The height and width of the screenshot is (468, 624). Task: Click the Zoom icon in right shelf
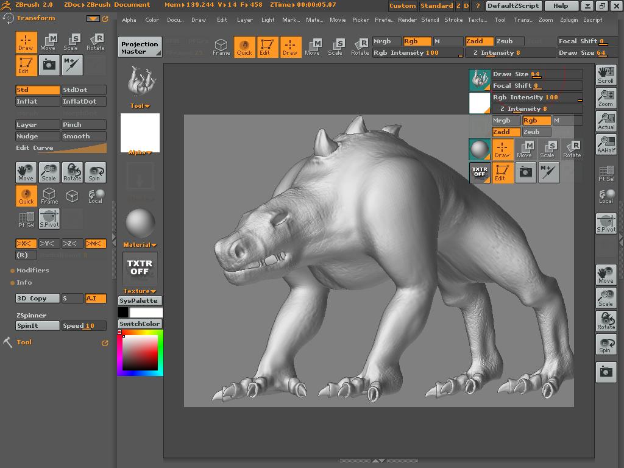click(606, 97)
